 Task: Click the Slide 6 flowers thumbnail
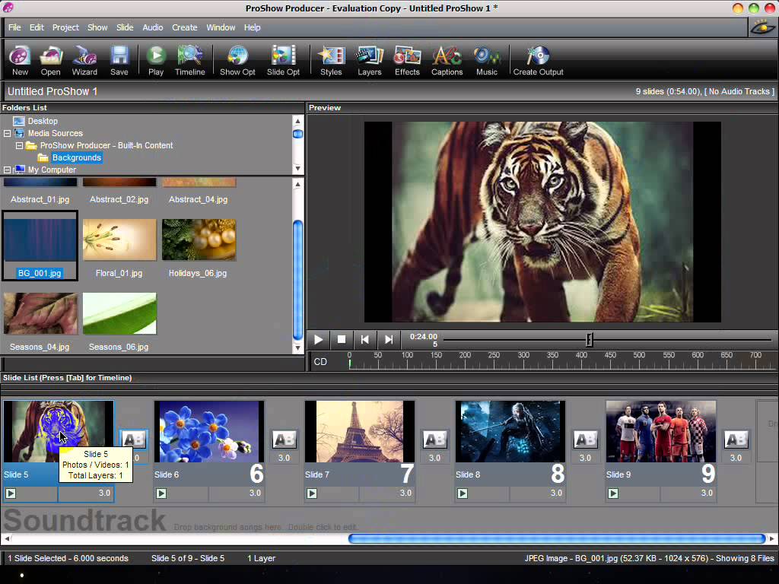[x=209, y=432]
